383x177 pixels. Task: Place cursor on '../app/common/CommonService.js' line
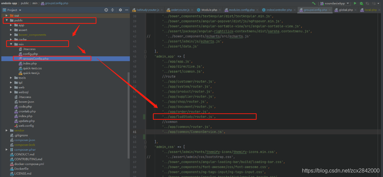(x=194, y=132)
